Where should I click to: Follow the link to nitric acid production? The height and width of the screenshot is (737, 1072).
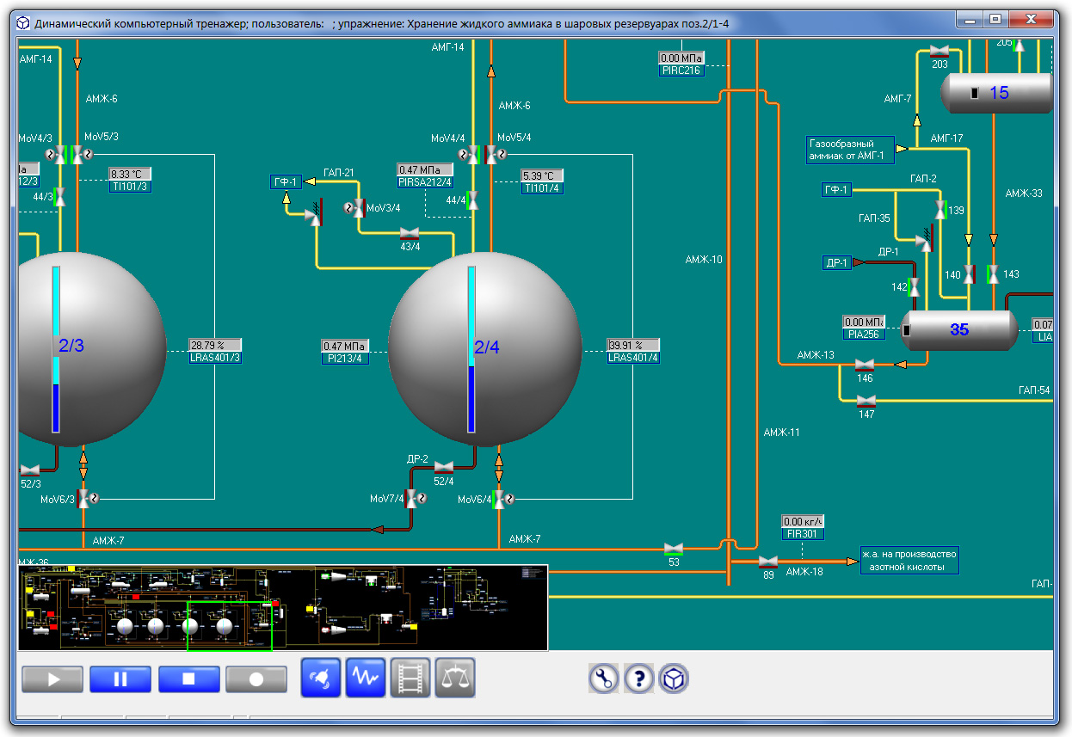909,561
